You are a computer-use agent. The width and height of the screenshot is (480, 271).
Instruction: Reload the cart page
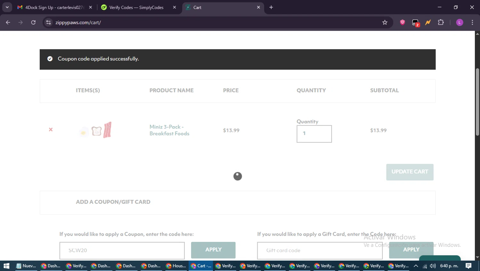33,22
